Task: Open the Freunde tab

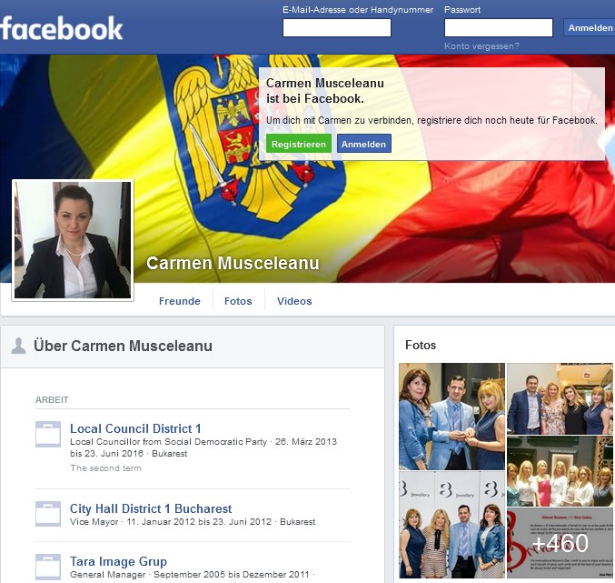Action: [179, 301]
